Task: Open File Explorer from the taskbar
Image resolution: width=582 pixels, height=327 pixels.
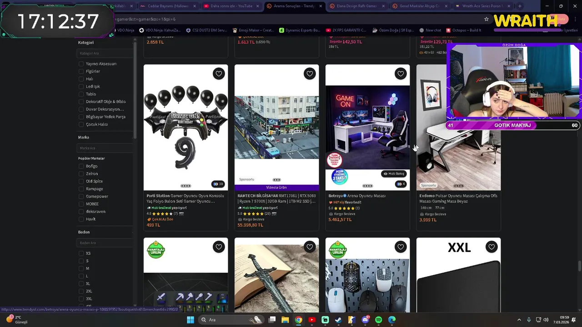Action: point(285,320)
